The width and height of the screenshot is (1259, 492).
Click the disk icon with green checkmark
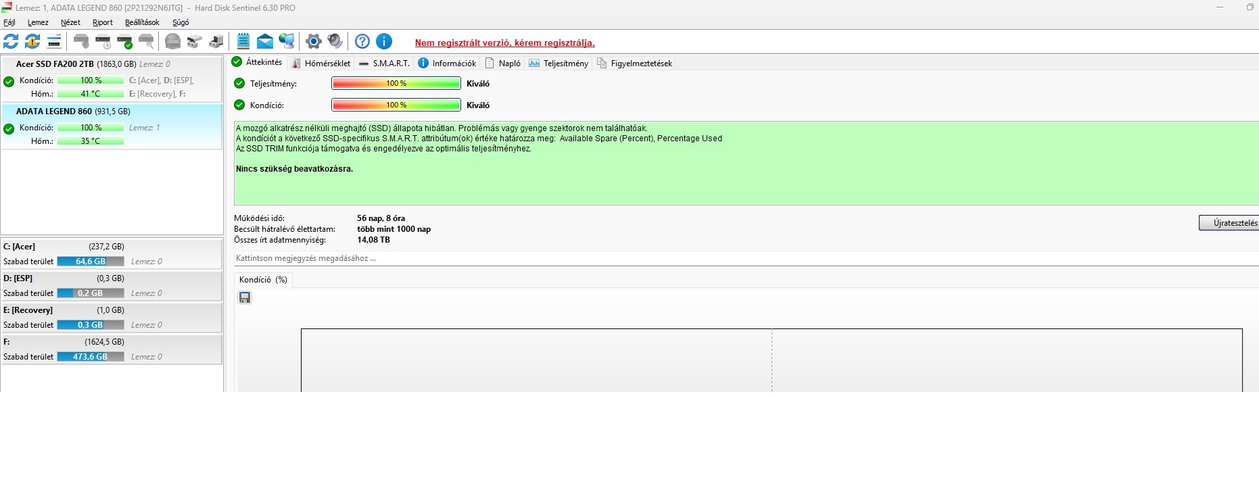click(x=124, y=41)
